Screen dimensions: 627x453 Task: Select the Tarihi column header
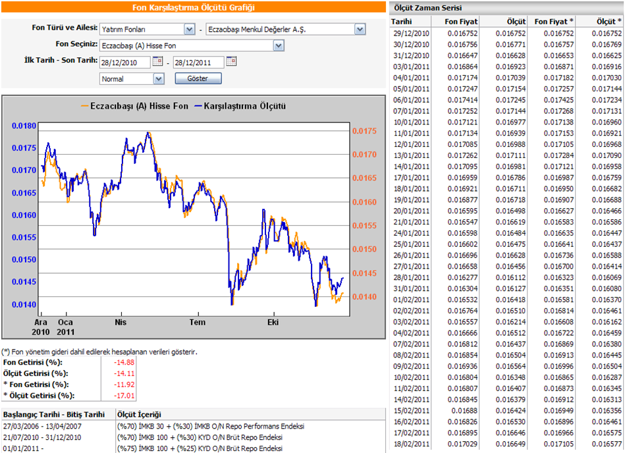(402, 22)
